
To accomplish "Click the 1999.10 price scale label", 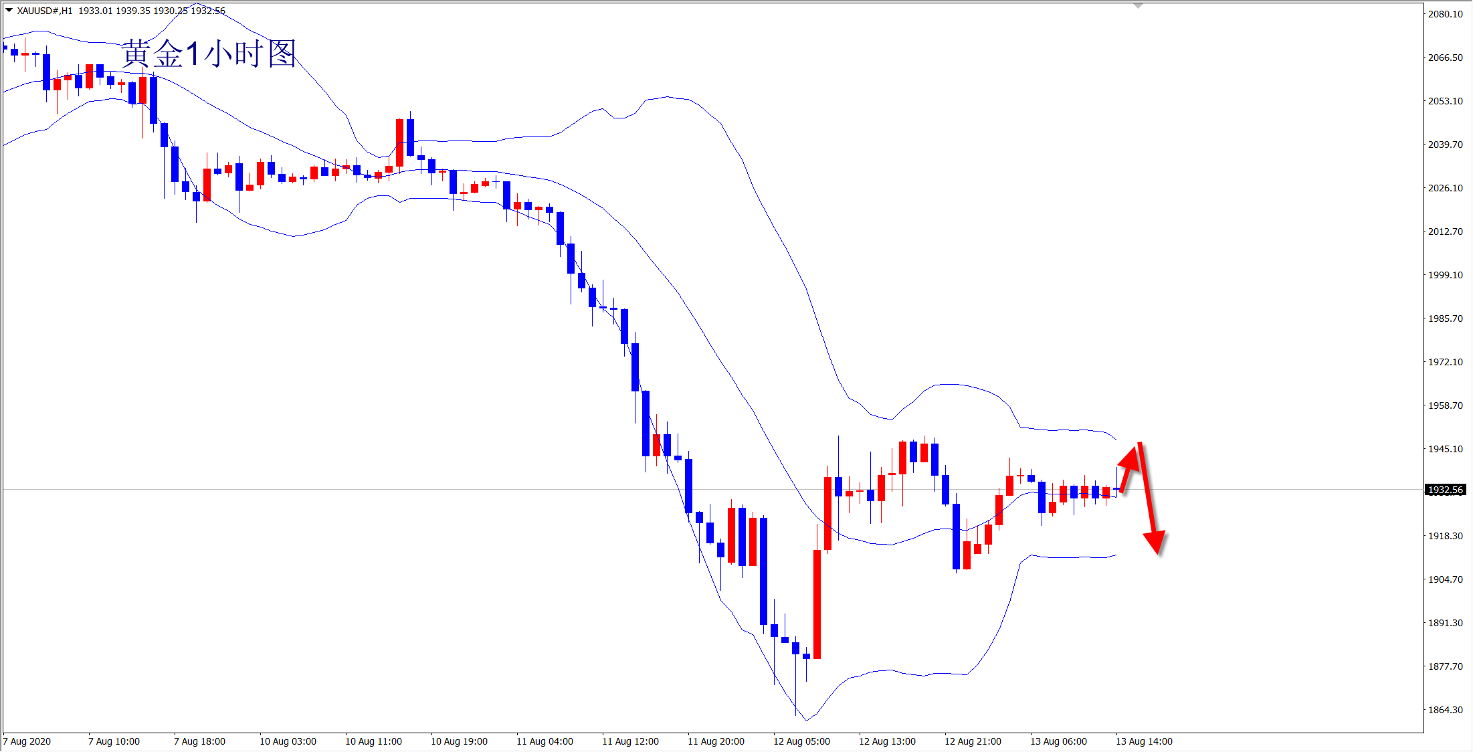I will click(x=1445, y=275).
